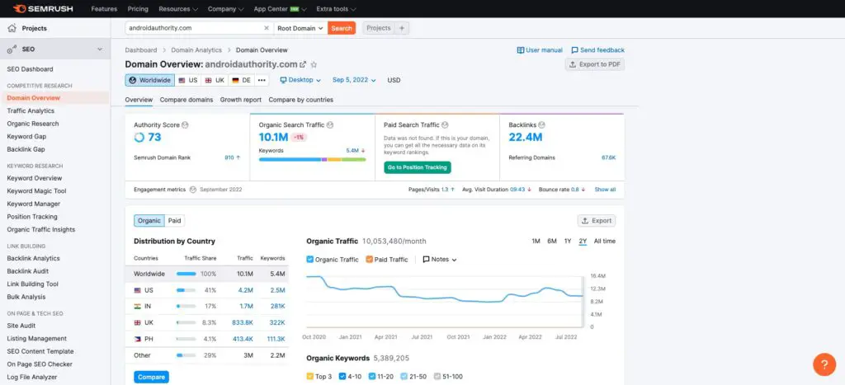
Task: Open androidauthority.com via external link icon
Action: (303, 64)
